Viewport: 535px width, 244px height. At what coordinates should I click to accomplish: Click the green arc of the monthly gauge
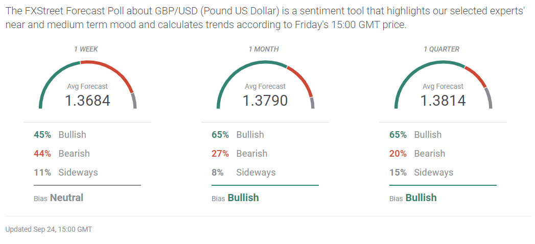235,71
